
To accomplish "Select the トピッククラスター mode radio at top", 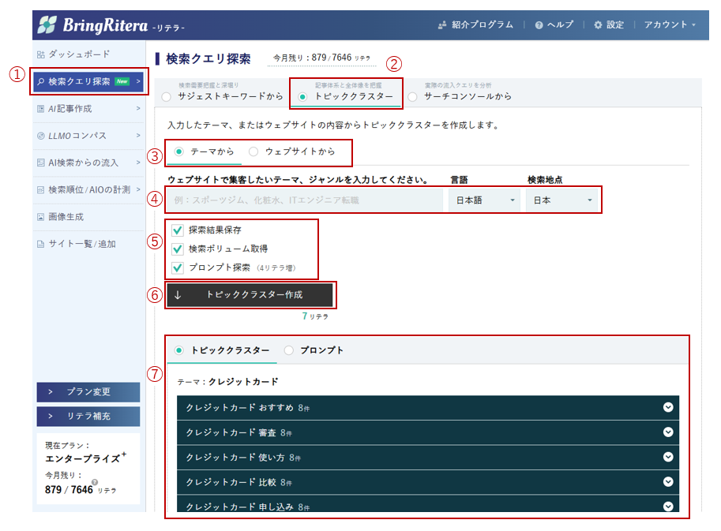I will point(302,96).
